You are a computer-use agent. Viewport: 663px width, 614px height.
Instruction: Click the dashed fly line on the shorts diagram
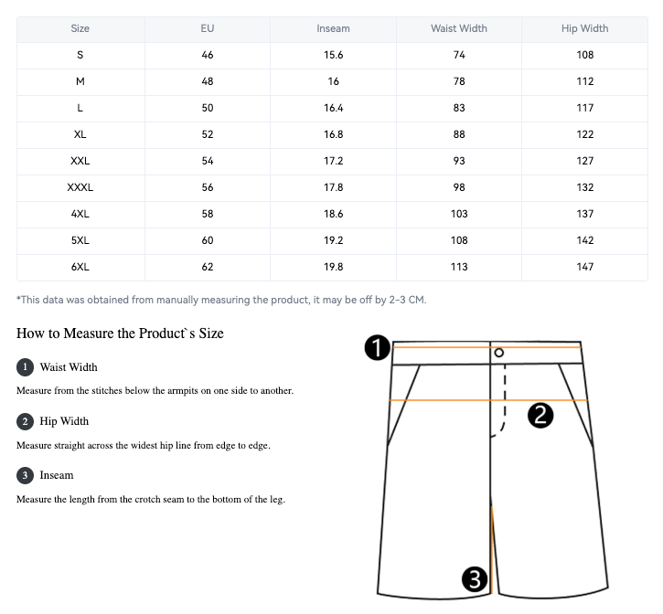504,402
